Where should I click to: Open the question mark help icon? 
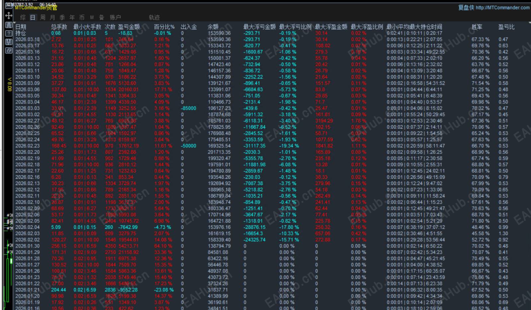click(x=9, y=33)
